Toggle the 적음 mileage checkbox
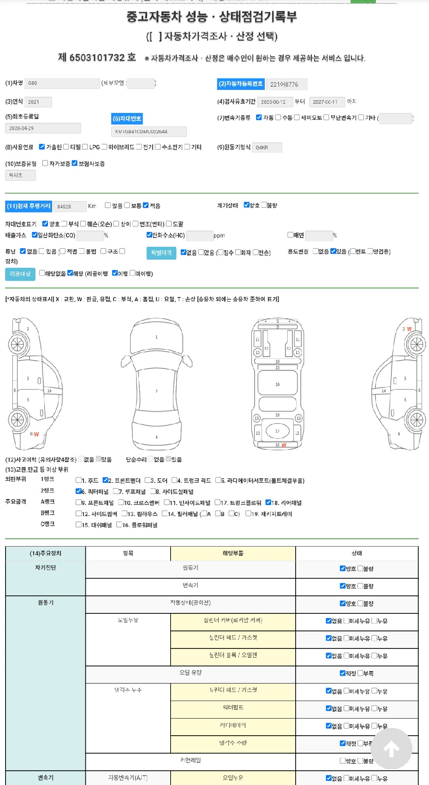Image resolution: width=429 pixels, height=785 pixels. 146,206
